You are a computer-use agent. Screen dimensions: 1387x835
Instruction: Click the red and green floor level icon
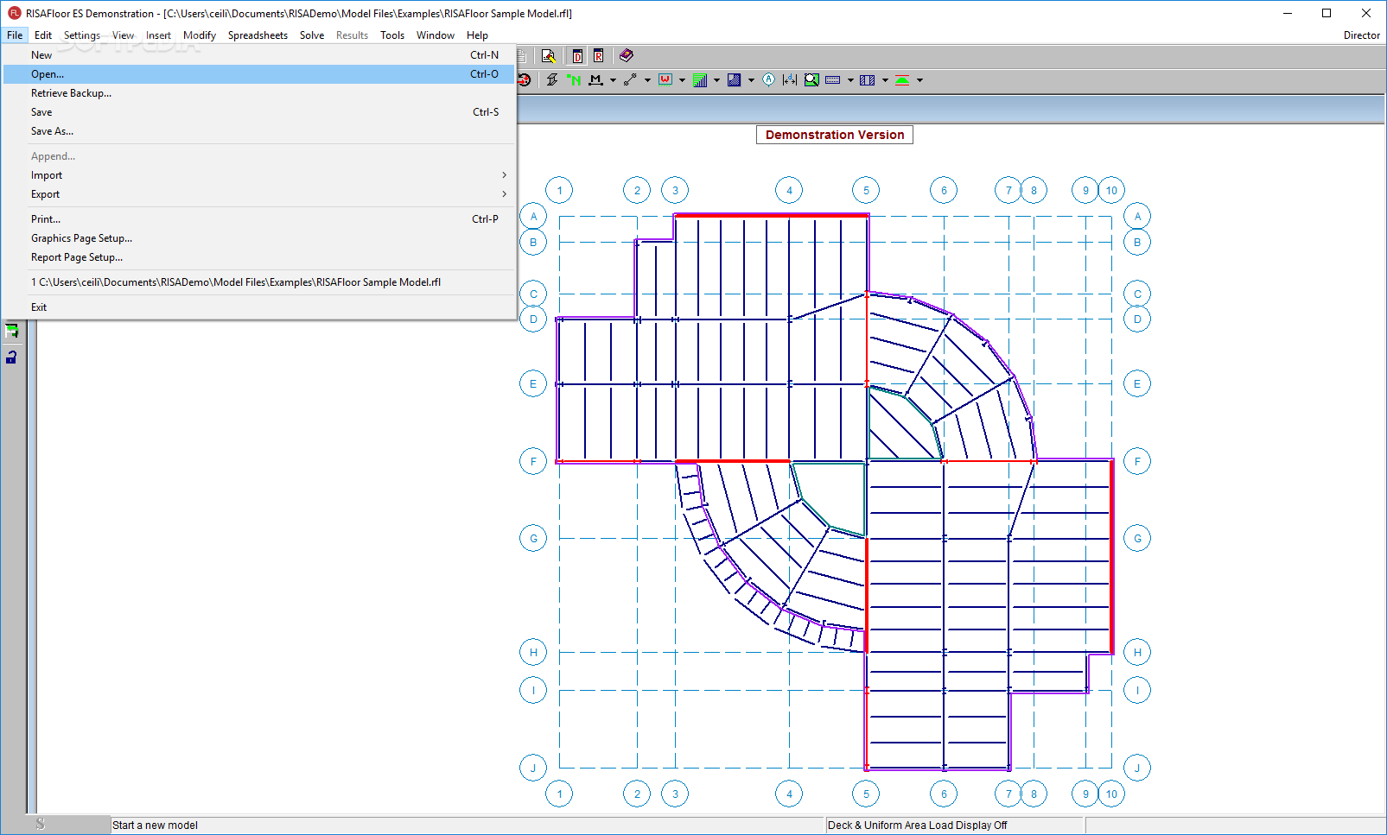(x=902, y=79)
